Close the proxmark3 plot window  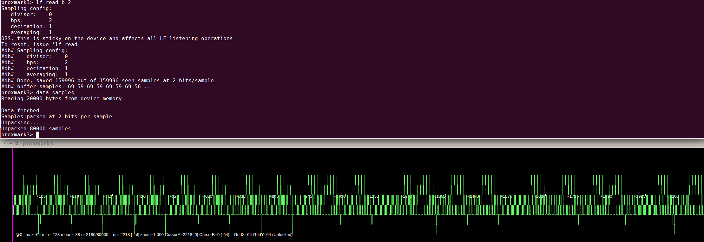pos(4,143)
